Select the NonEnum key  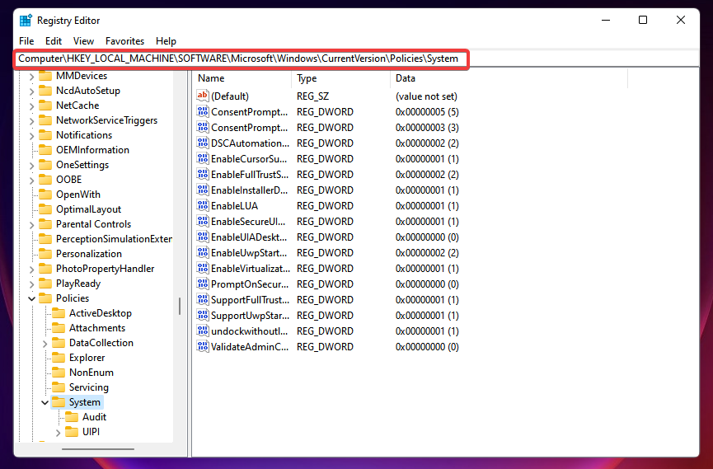(x=91, y=373)
